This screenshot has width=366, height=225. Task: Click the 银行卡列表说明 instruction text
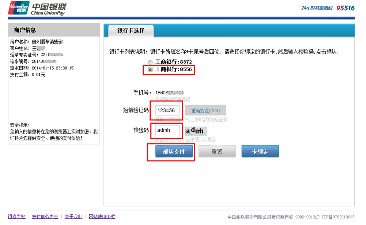tap(224, 52)
